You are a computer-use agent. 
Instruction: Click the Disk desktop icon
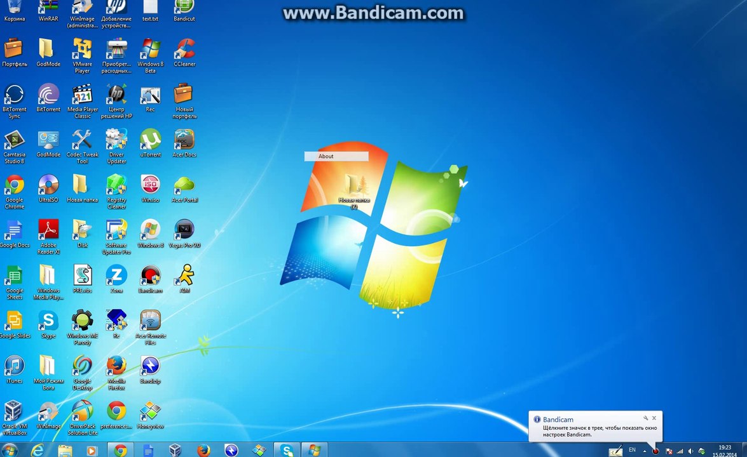coord(82,234)
